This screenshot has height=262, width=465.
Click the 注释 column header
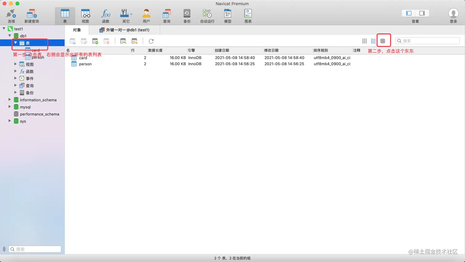(357, 50)
